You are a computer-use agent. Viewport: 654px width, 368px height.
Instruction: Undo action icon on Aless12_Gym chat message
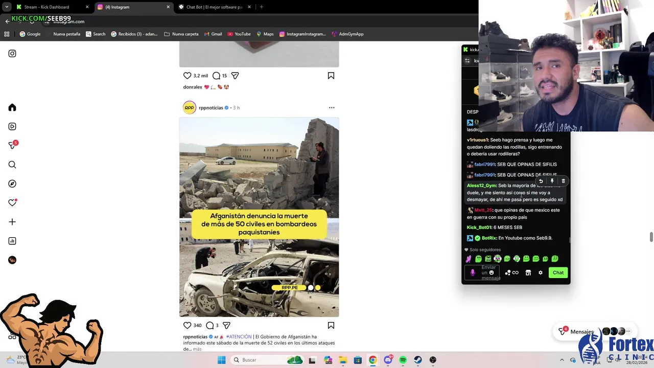pyautogui.click(x=541, y=181)
